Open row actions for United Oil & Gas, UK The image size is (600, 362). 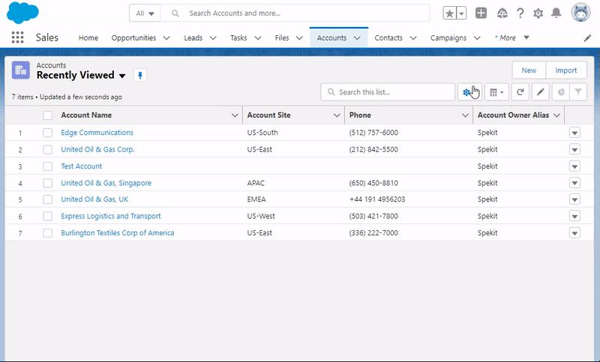(574, 199)
